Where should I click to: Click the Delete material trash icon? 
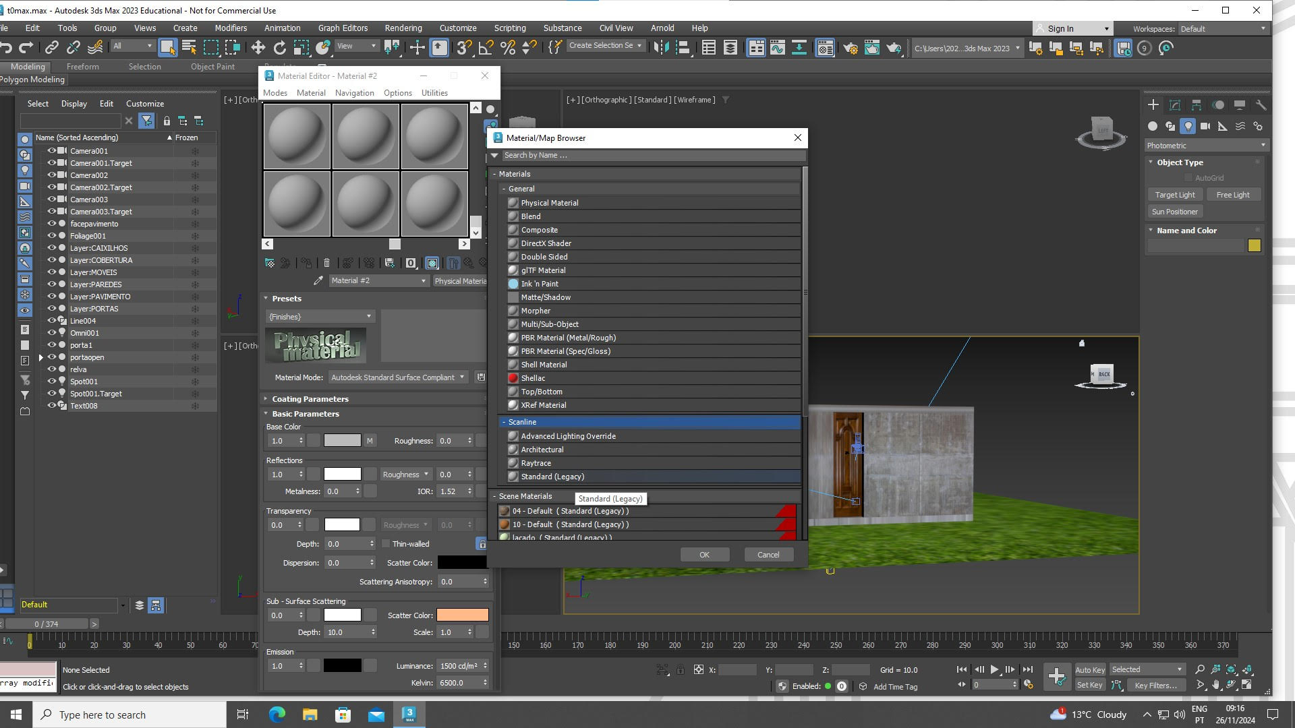click(326, 263)
